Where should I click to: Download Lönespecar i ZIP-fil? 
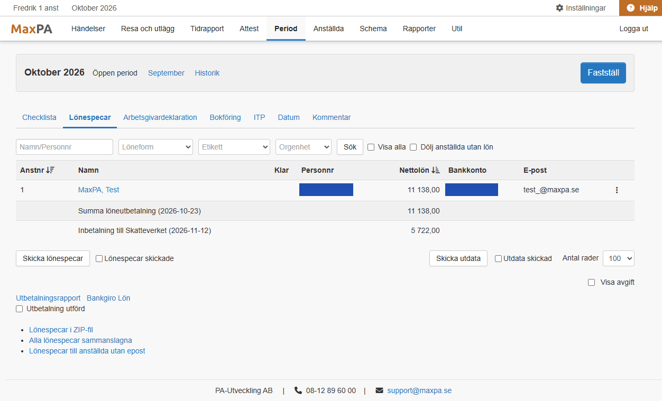click(x=61, y=330)
